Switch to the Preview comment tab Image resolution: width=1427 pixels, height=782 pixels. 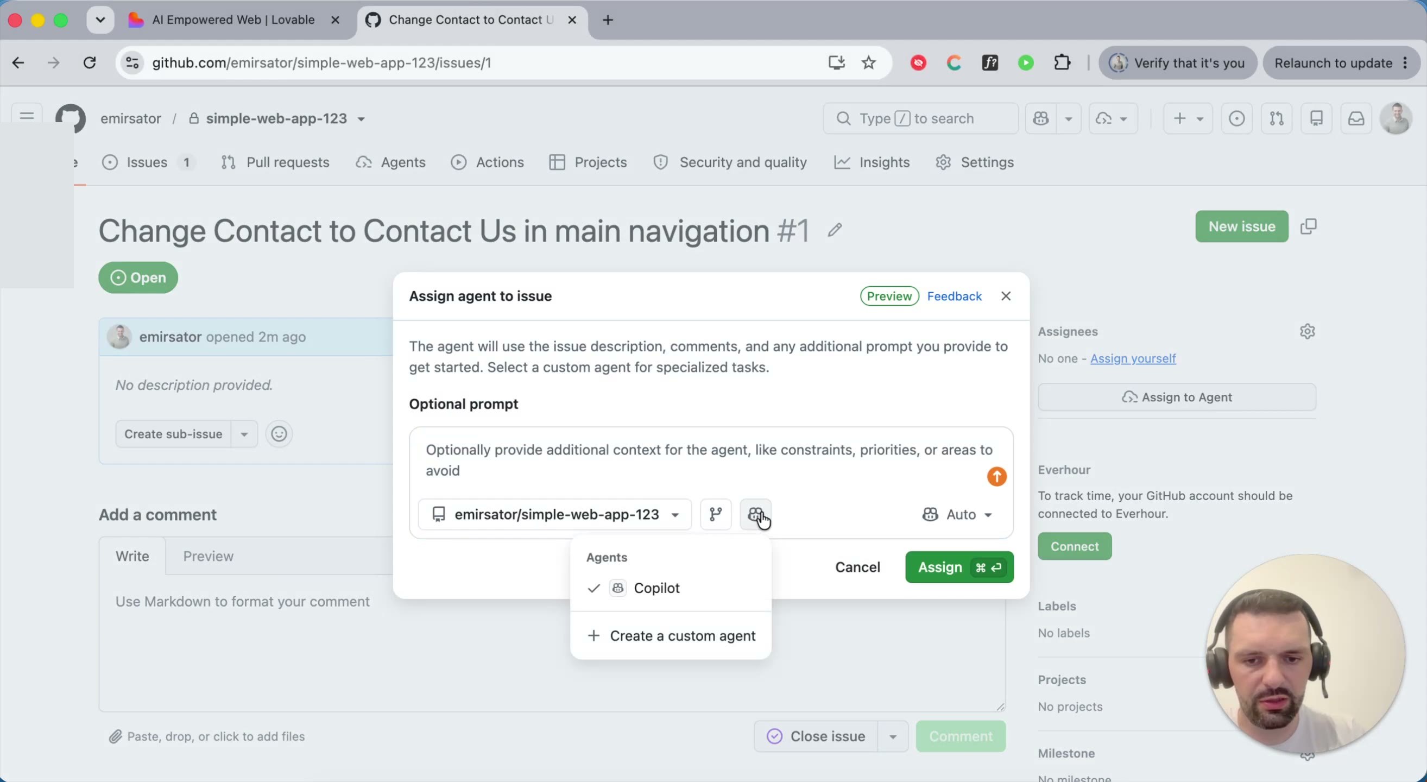point(209,556)
